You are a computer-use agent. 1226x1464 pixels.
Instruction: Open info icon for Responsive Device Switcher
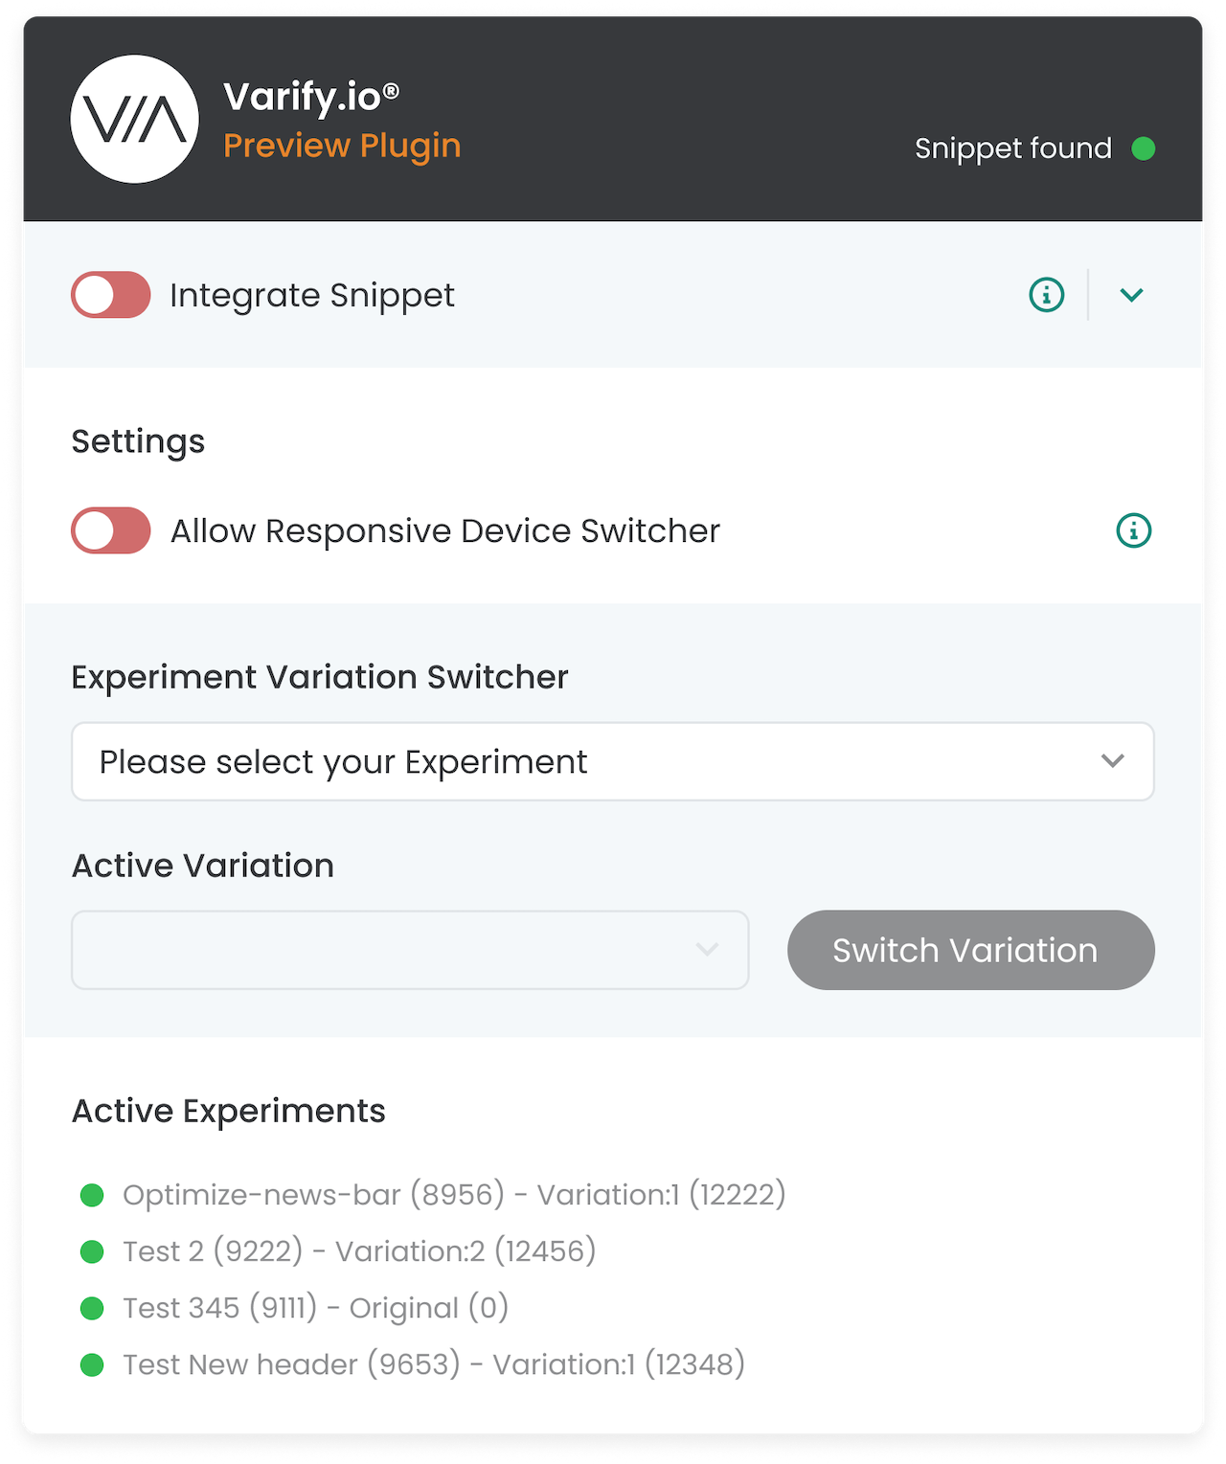click(1134, 530)
